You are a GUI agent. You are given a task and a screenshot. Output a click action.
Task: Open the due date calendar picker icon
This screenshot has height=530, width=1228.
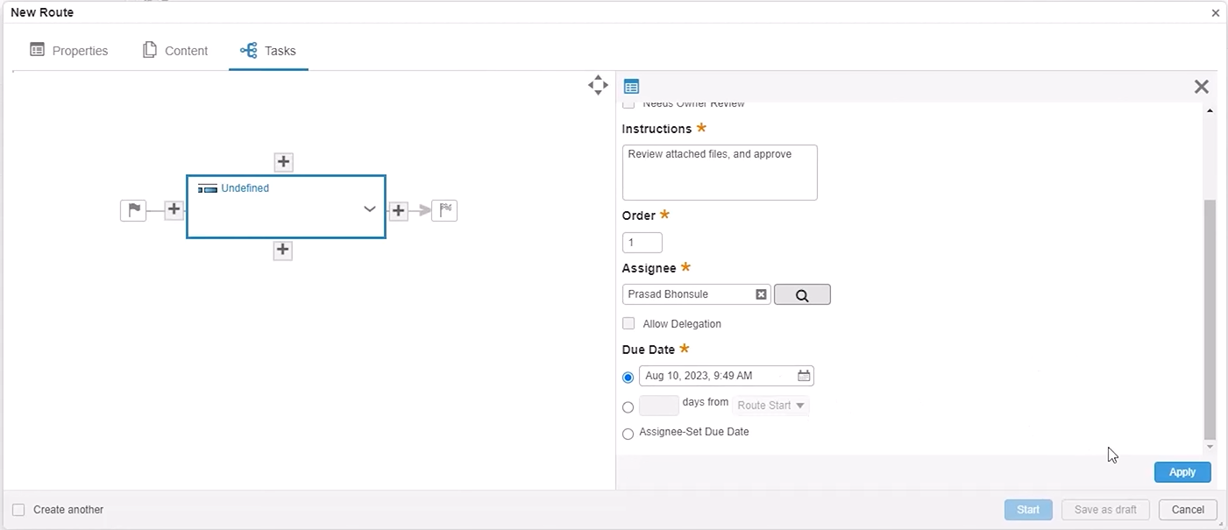coord(803,375)
